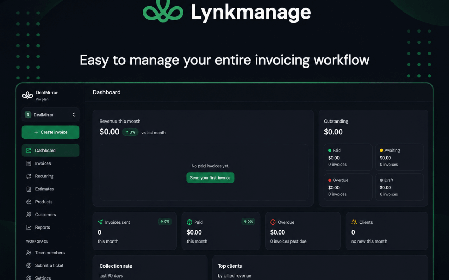The height and width of the screenshot is (280, 449).
Task: Click the 'vs last month' text
Action: [154, 133]
